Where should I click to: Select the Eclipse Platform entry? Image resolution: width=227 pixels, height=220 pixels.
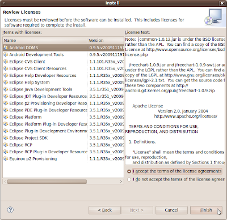[x=26, y=117]
